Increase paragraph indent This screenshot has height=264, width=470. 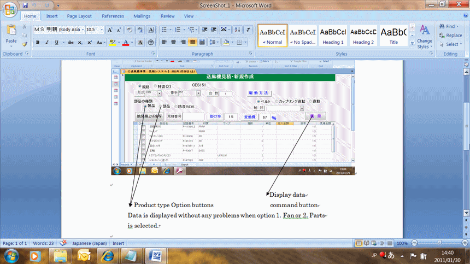click(214, 30)
